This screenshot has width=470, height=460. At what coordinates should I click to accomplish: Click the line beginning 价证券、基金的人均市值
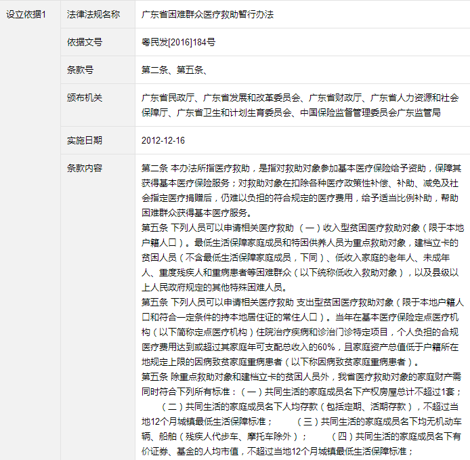(x=277, y=451)
